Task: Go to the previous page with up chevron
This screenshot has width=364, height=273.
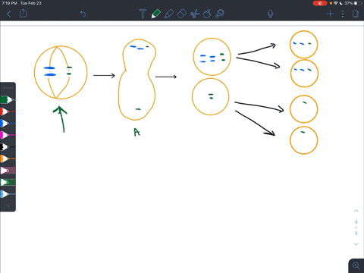Action: [356, 211]
